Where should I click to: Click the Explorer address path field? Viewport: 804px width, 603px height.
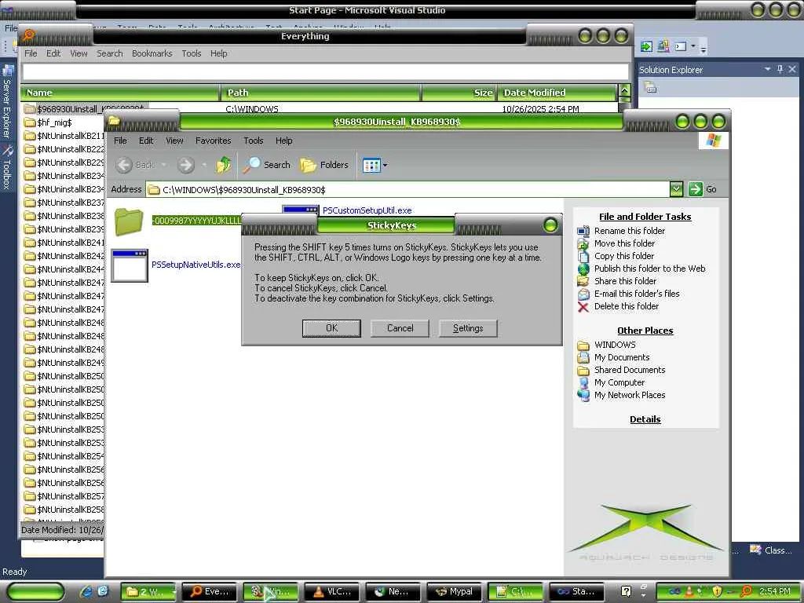tap(408, 190)
